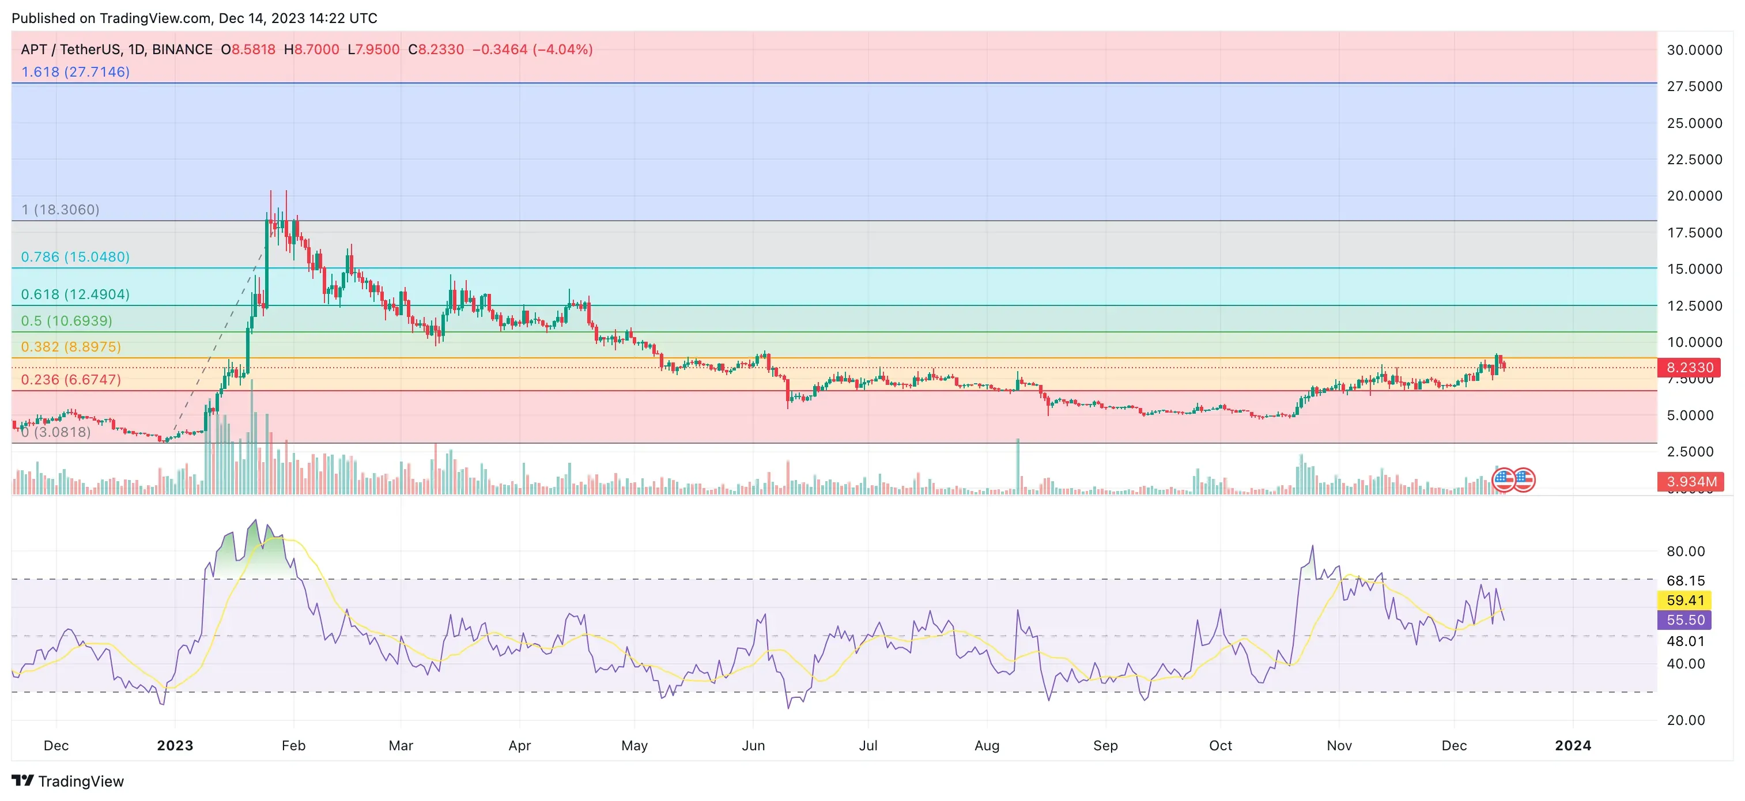Click the 25.0000 price axis label

[x=1694, y=123]
